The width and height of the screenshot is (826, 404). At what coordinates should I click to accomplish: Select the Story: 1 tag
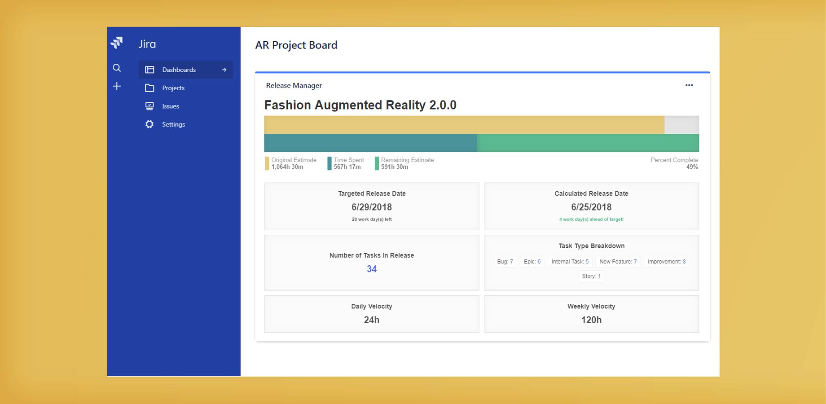pyautogui.click(x=591, y=276)
